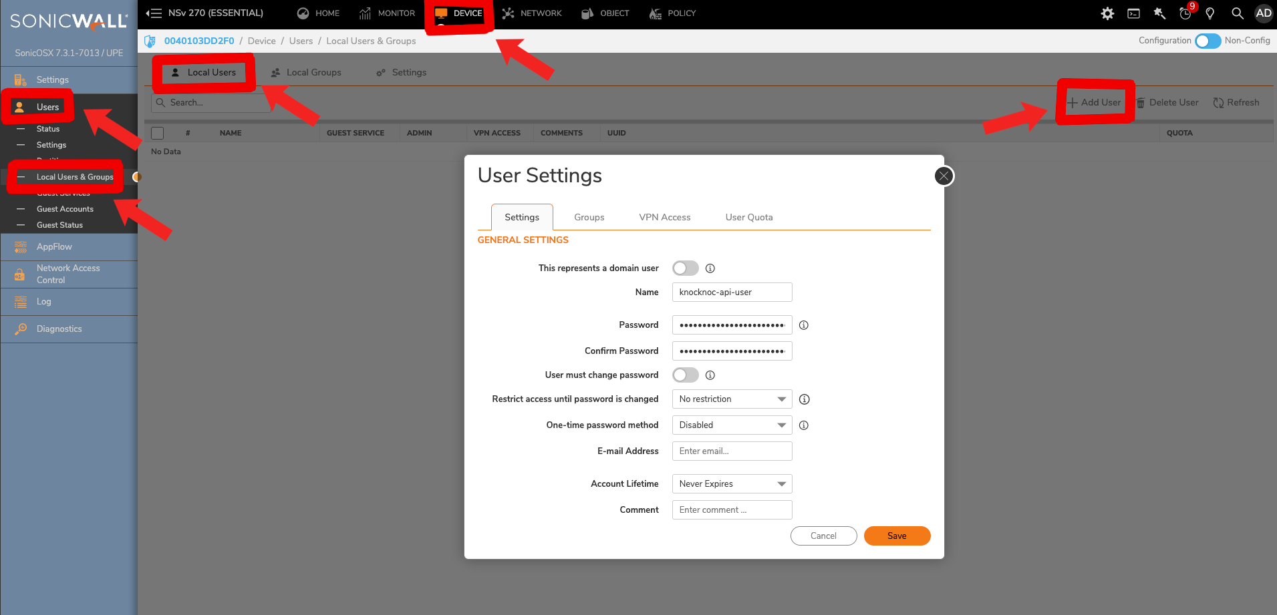Select the Log sidebar icon
Screen dimensions: 1277x615
click(x=19, y=301)
